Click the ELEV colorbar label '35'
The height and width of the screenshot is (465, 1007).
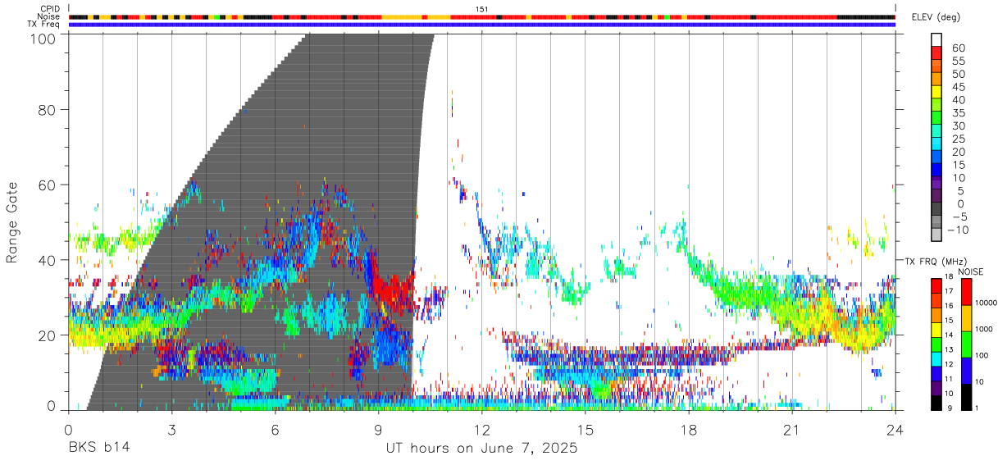958,113
